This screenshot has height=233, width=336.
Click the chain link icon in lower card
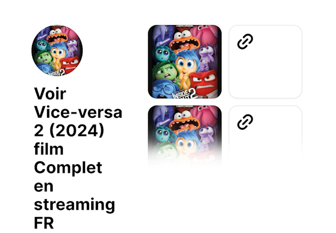click(245, 122)
